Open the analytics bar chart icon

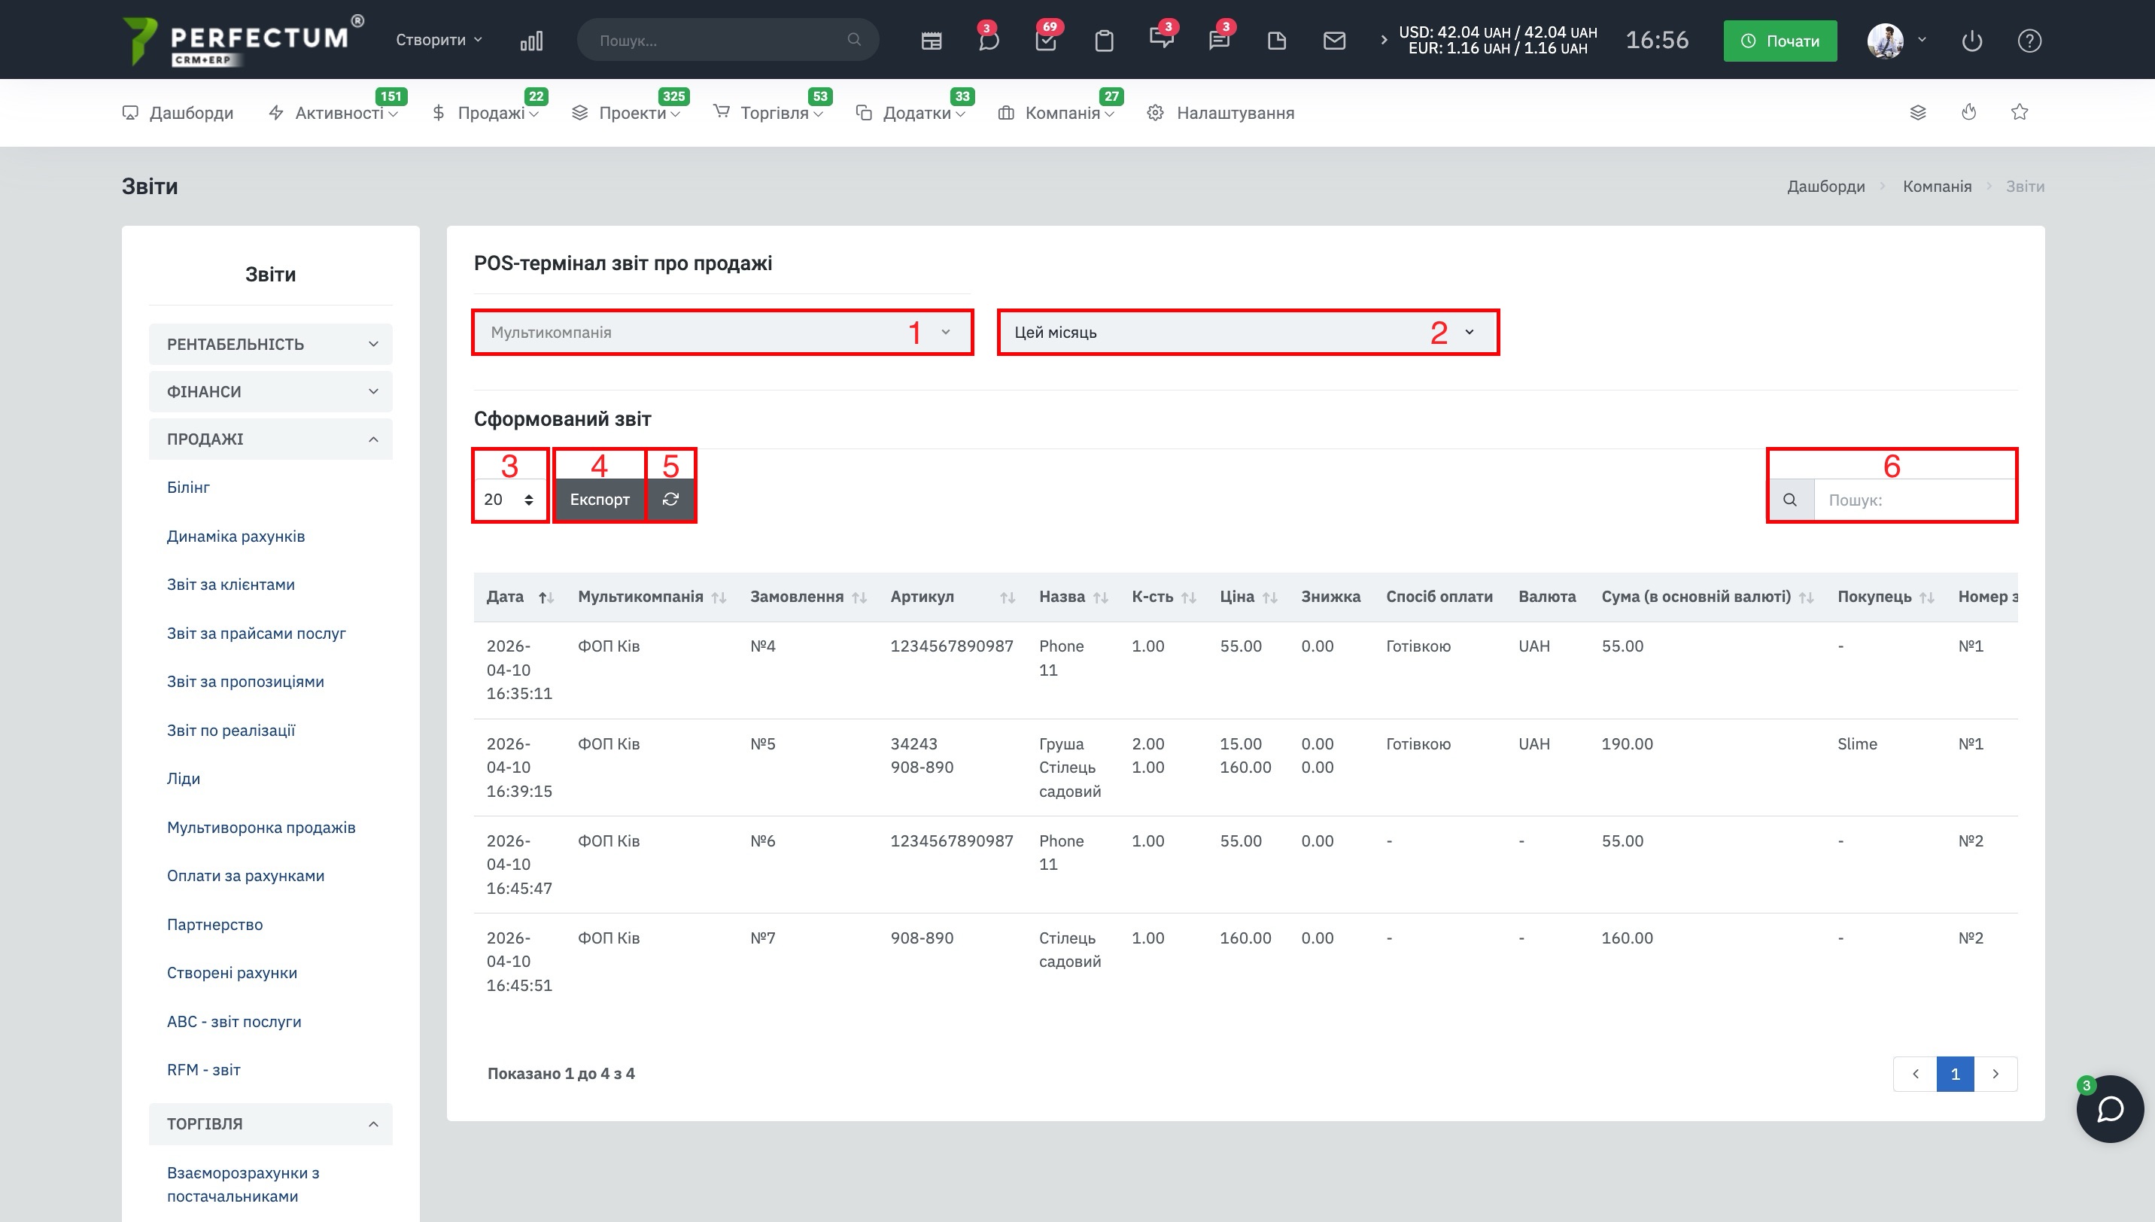[531, 41]
